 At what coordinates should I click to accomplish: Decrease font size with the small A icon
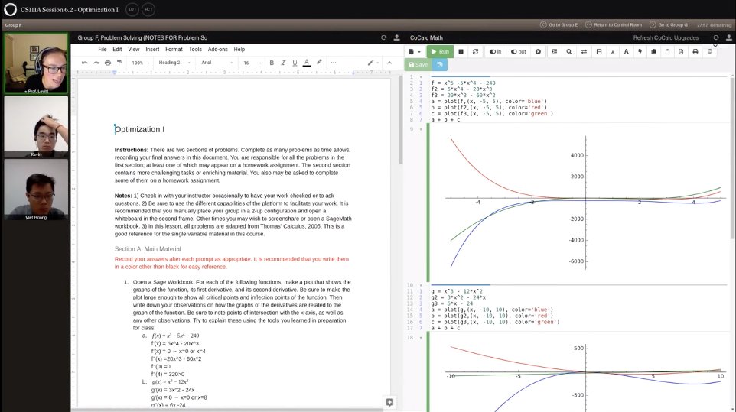tap(613, 52)
